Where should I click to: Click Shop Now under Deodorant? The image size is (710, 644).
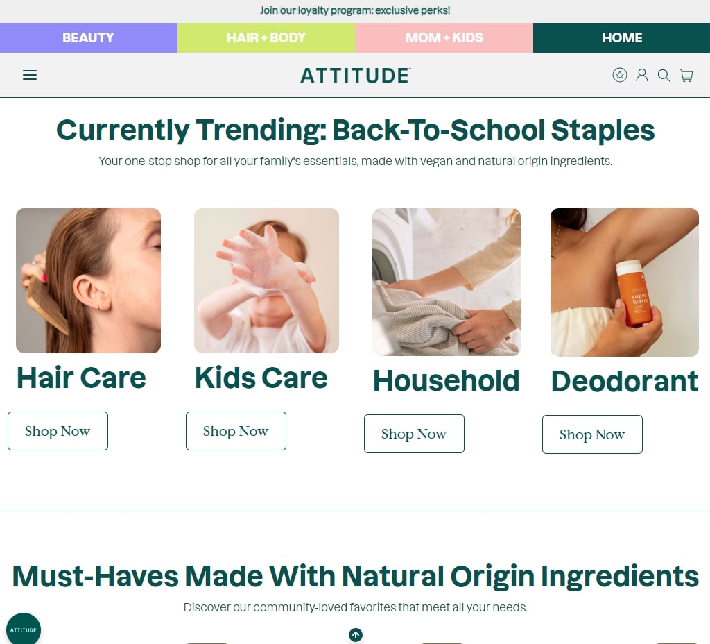[592, 434]
